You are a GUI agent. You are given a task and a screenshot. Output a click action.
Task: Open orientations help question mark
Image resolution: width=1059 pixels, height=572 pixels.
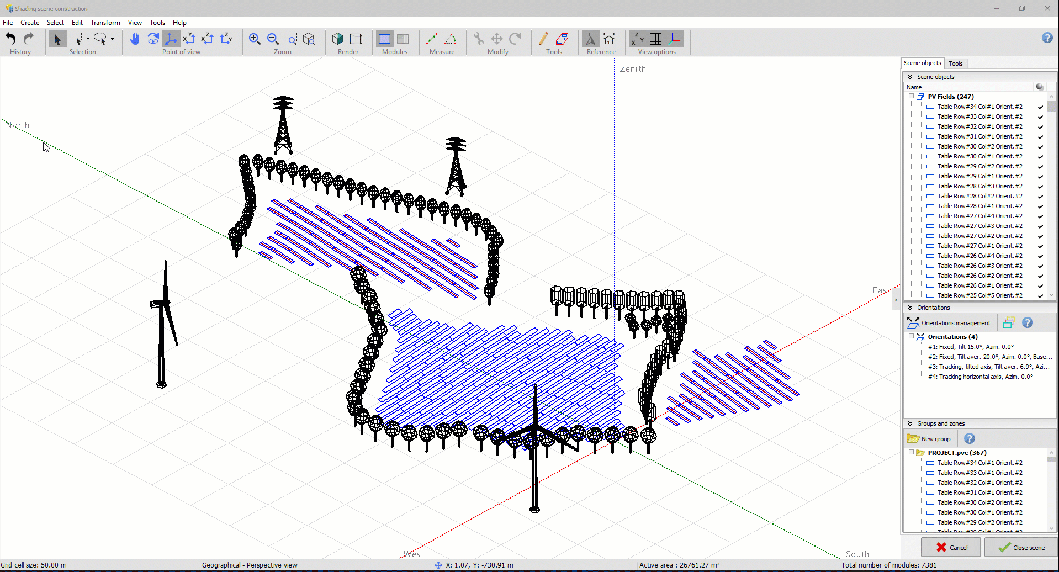click(x=1028, y=322)
